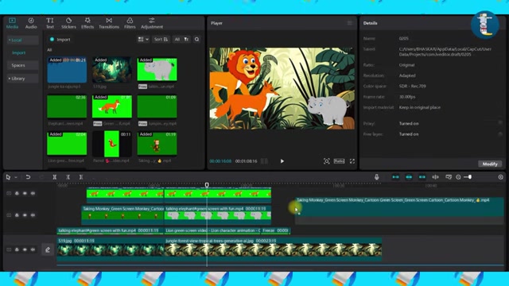Screen dimensions: 509x286
Task: Open the pointer tool mode dropdown
Action: [16, 177]
